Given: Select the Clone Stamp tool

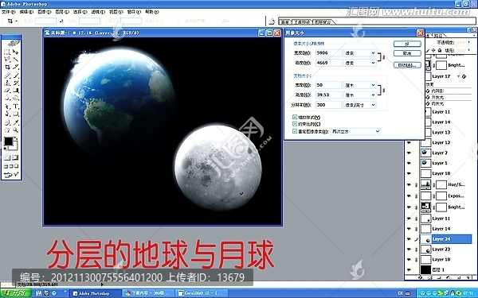Looking at the screenshot, I should 7,83.
